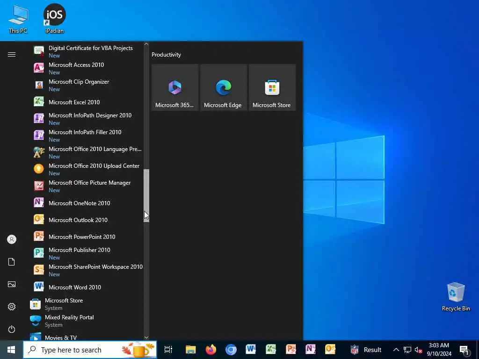Open the clock and date flyout
Viewport: 479px width, 359px height.
tap(439, 350)
